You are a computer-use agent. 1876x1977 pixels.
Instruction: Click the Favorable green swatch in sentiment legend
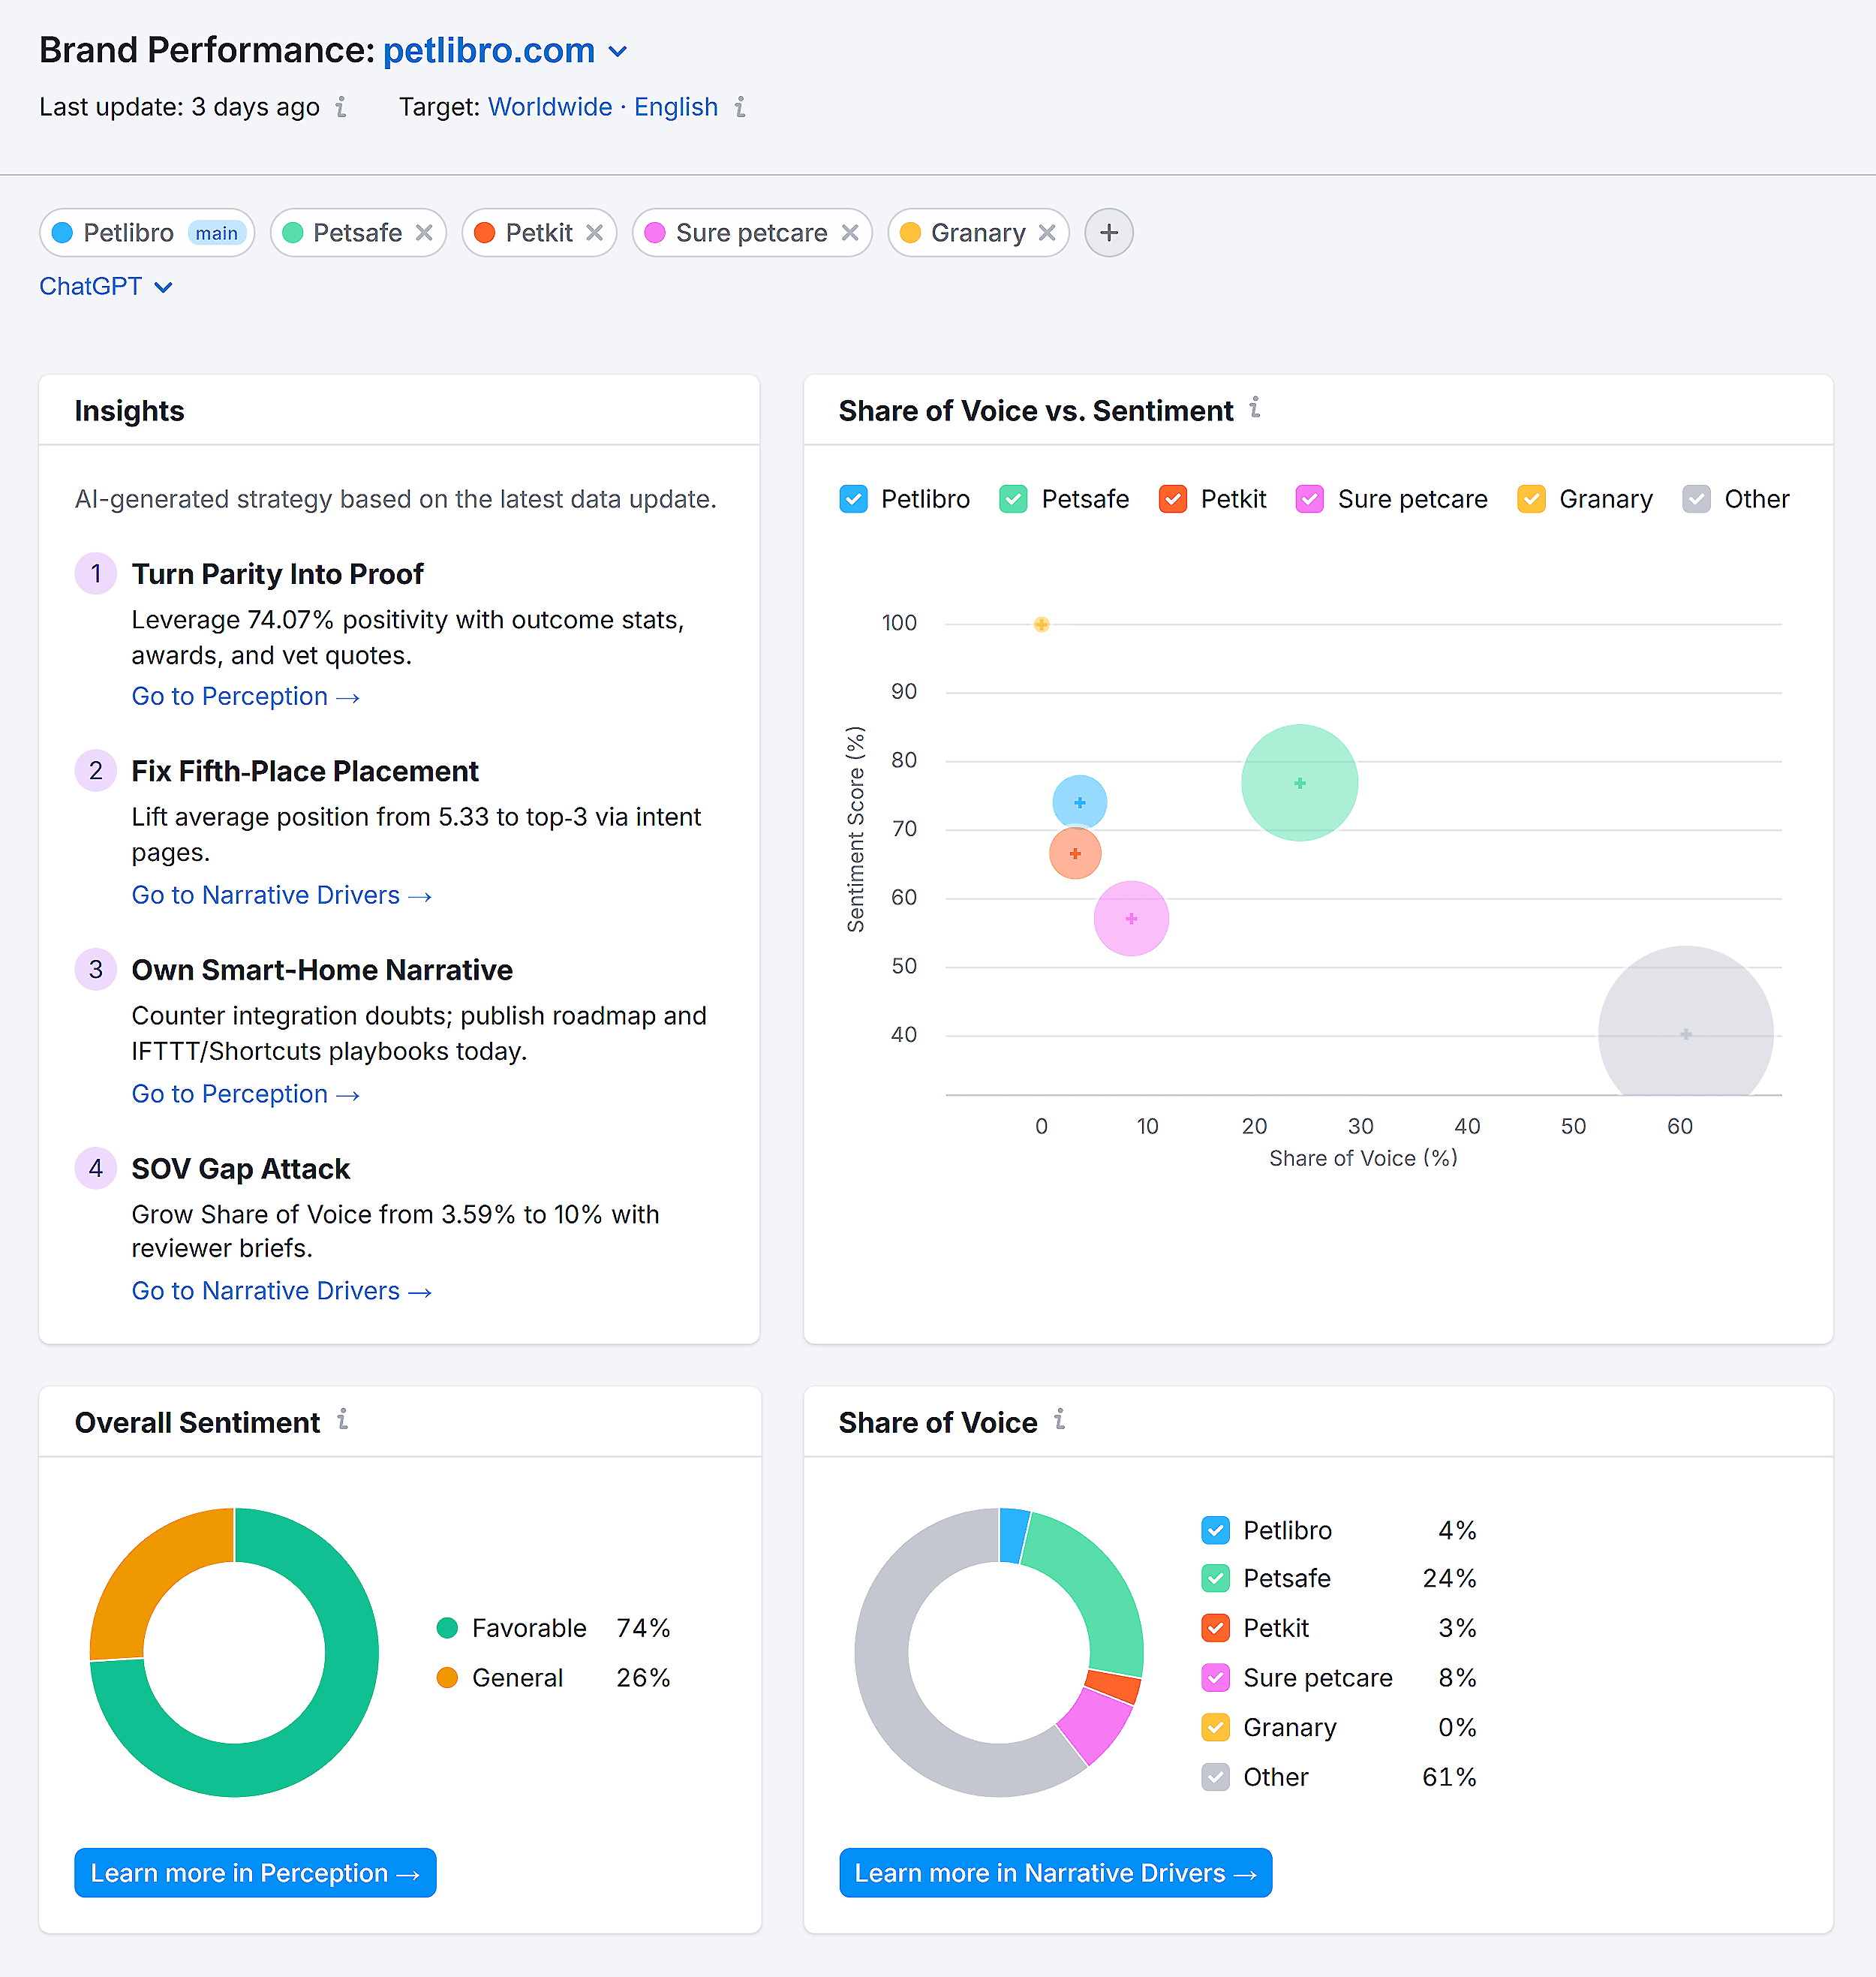tap(447, 1627)
